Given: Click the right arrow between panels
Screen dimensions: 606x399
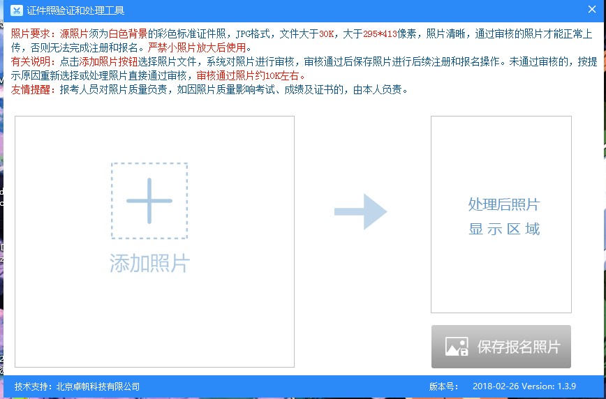Looking at the screenshot, I should coord(360,211).
